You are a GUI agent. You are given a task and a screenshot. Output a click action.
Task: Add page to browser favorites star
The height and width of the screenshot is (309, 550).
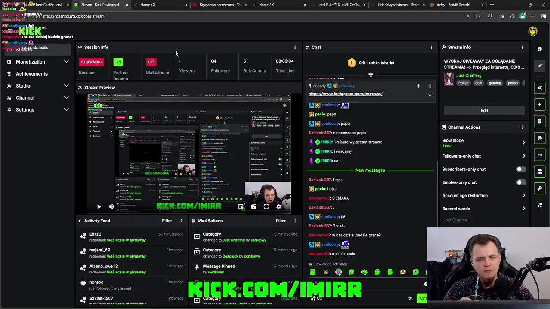478,16
